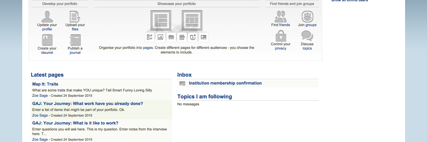Click the image element icon in showcase

click(160, 37)
